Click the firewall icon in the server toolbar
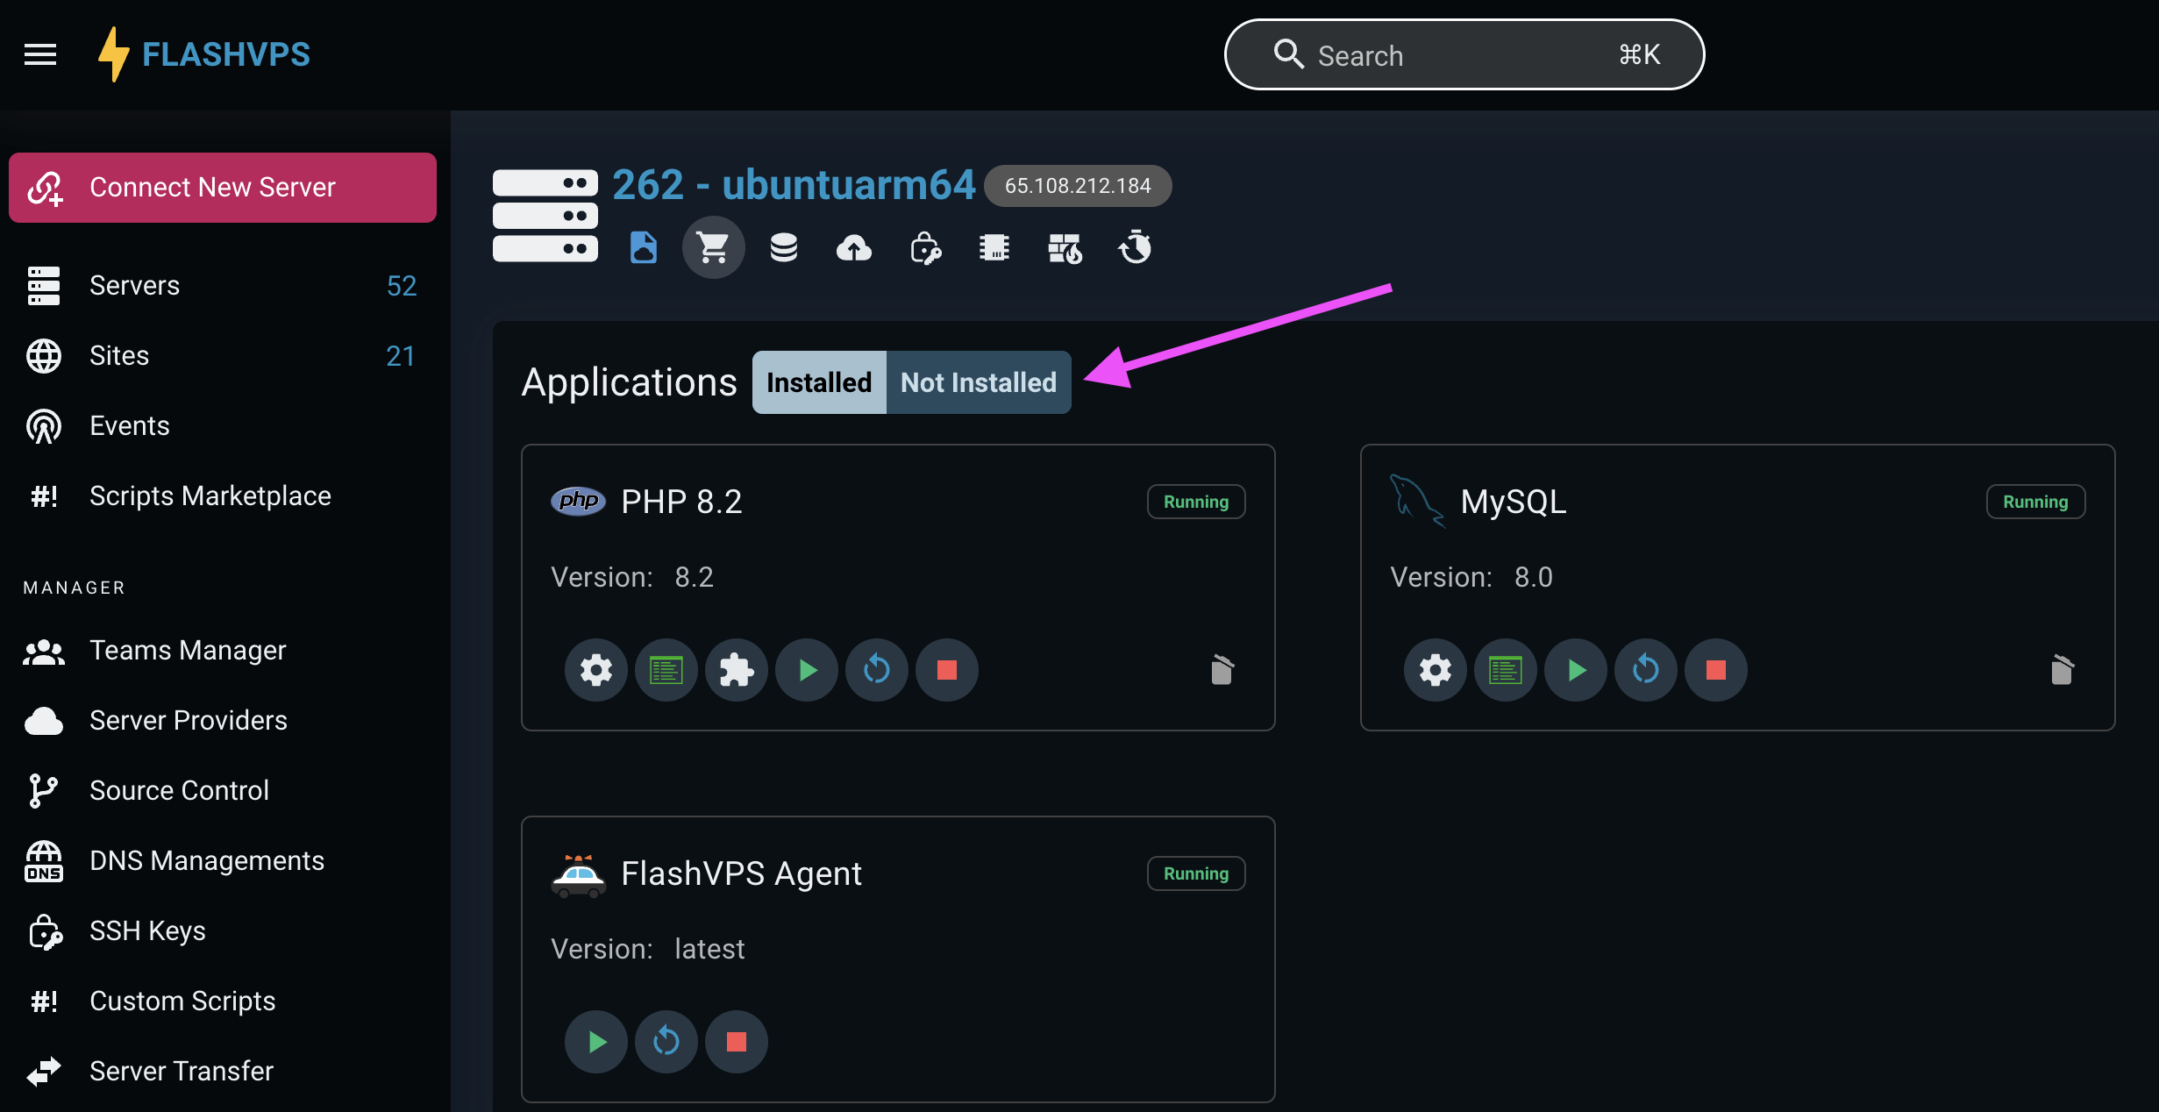The height and width of the screenshot is (1112, 2159). point(1065,247)
